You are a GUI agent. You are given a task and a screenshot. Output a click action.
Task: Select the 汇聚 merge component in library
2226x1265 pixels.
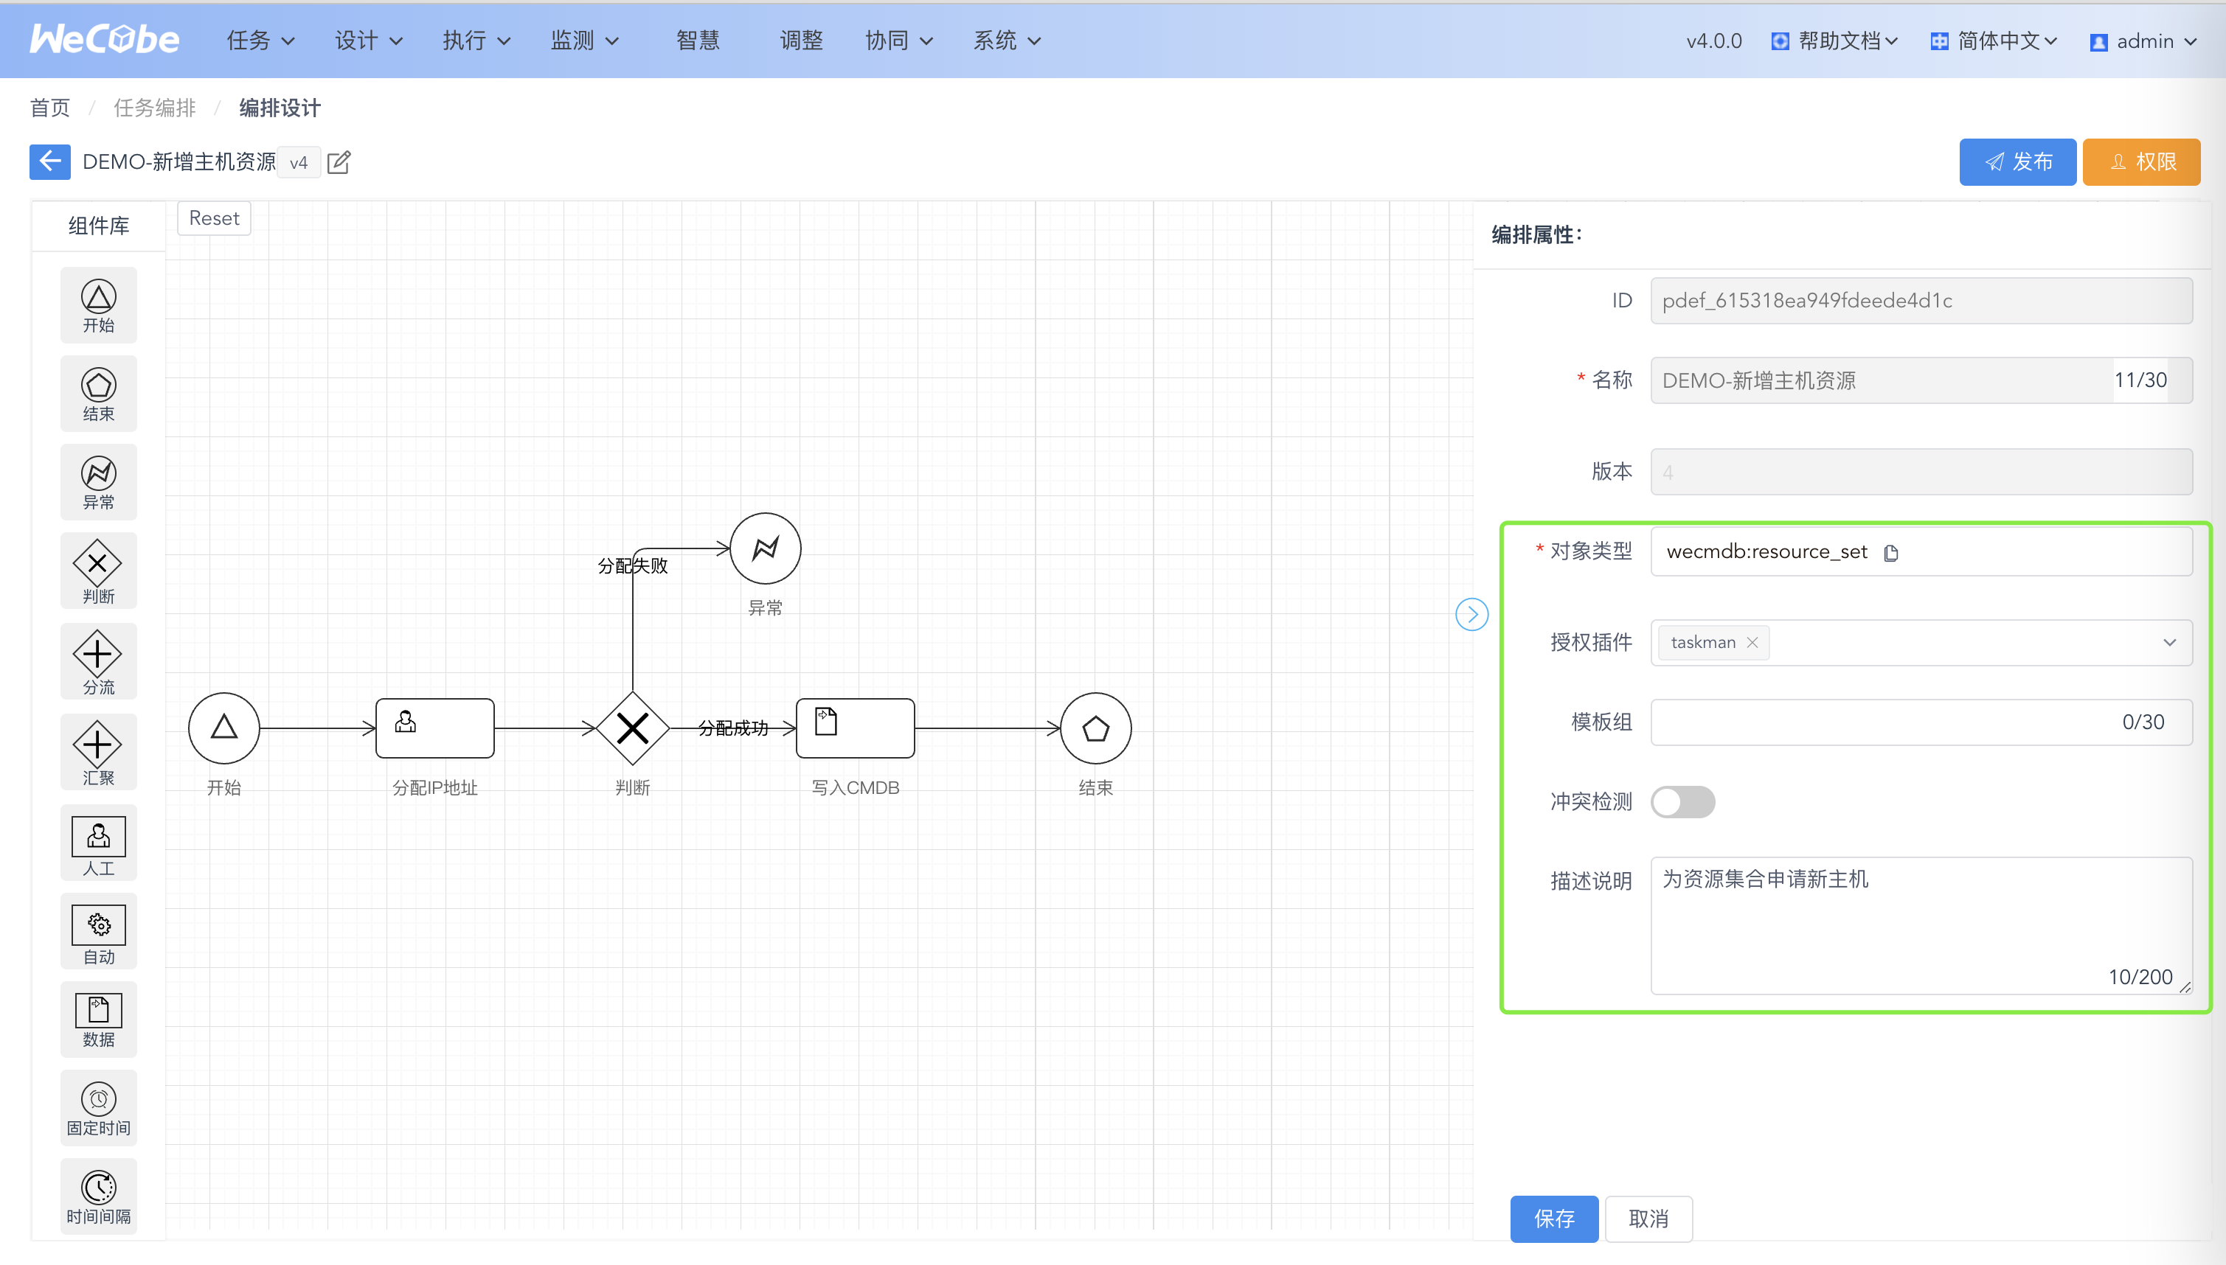(x=98, y=751)
